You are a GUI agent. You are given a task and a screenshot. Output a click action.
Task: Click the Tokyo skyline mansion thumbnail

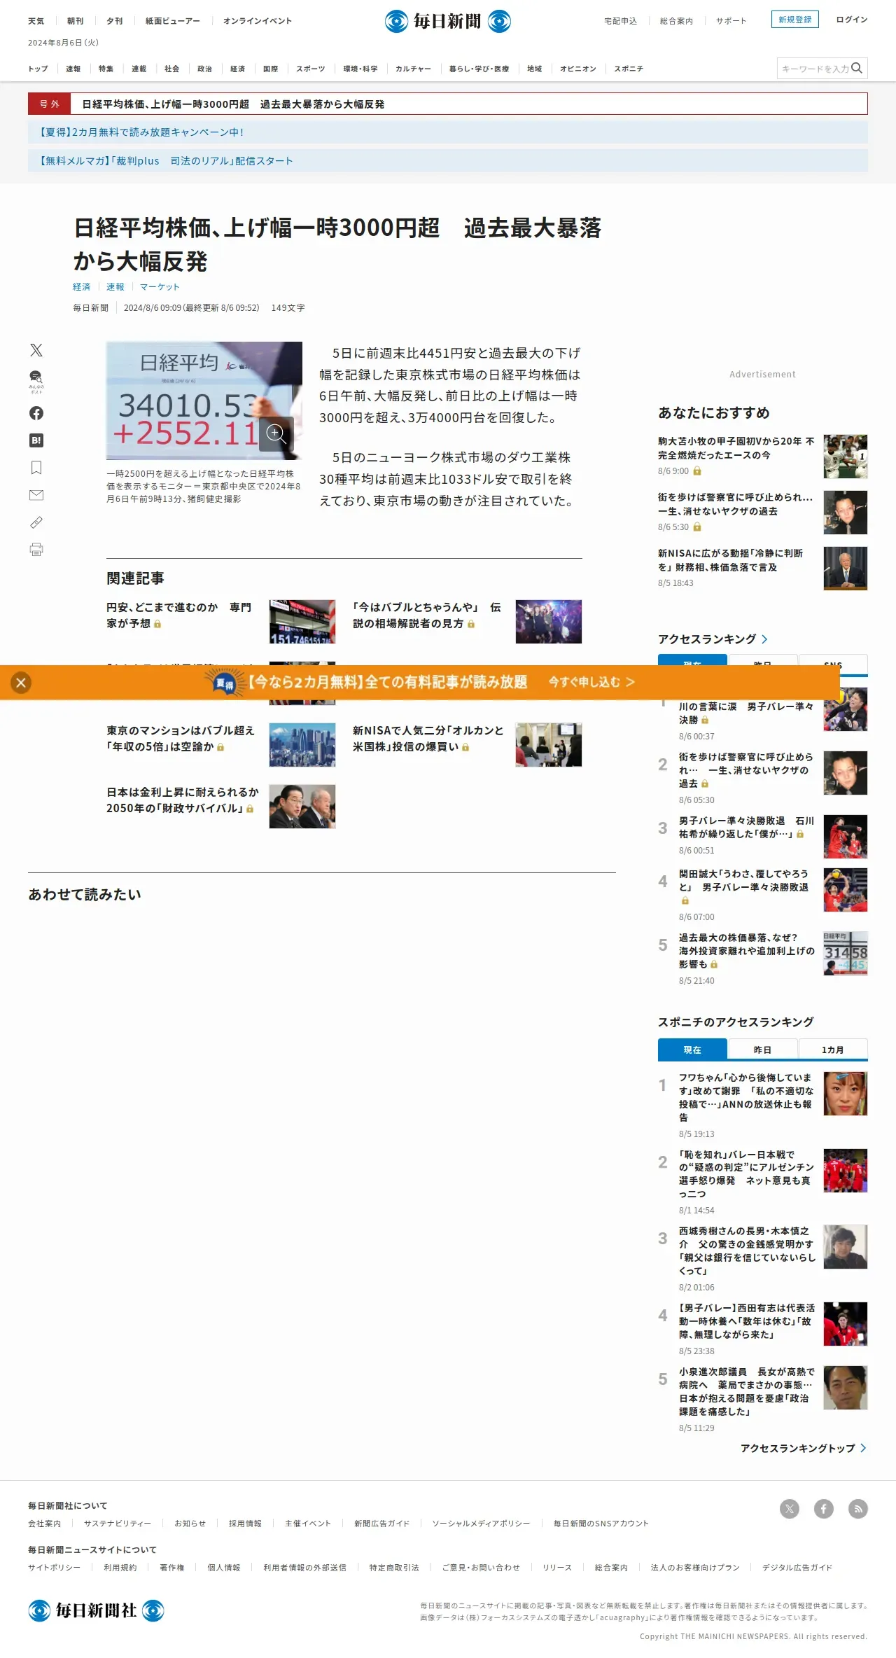(302, 745)
